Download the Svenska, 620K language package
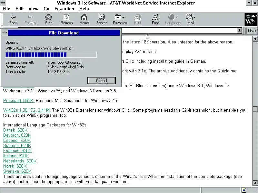The width and height of the screenshot is (258, 193). [x=17, y=171]
